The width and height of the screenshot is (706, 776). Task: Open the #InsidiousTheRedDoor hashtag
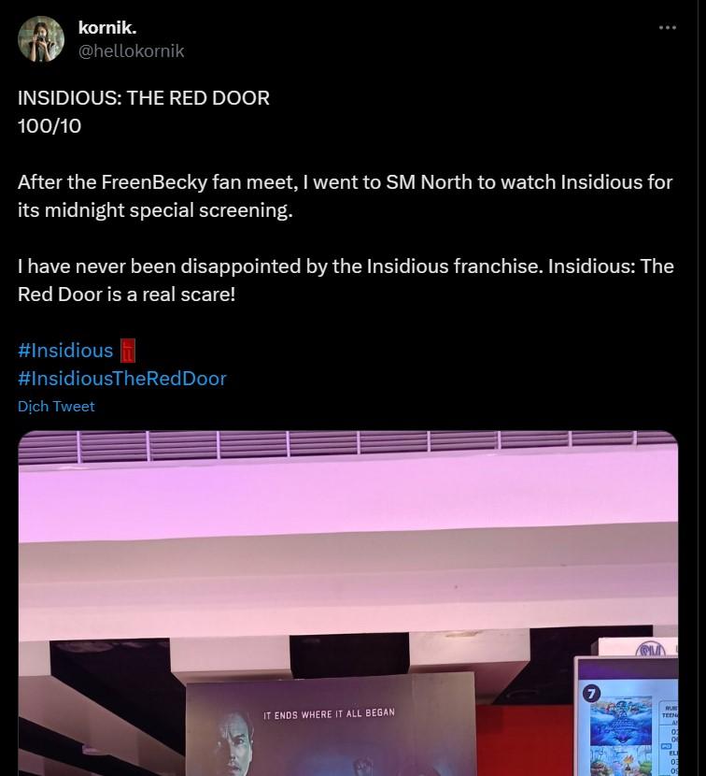[122, 379]
